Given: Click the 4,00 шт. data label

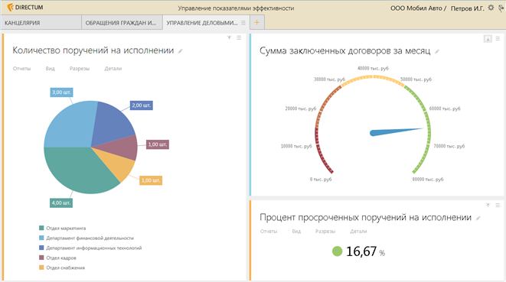Looking at the screenshot, I should pyautogui.click(x=61, y=203).
